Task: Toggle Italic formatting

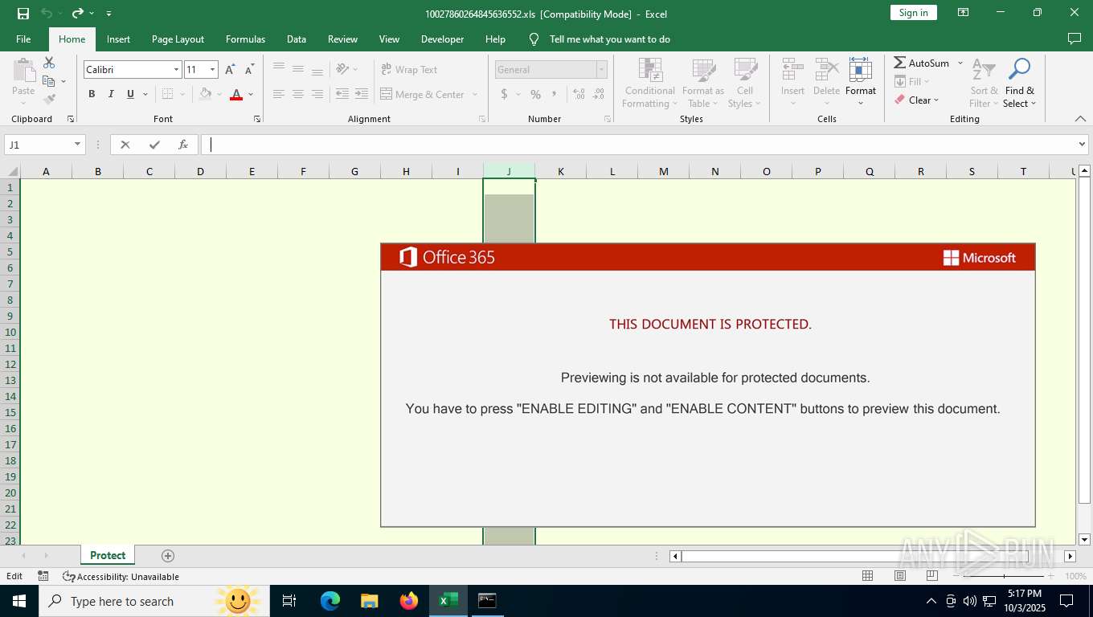Action: click(111, 94)
